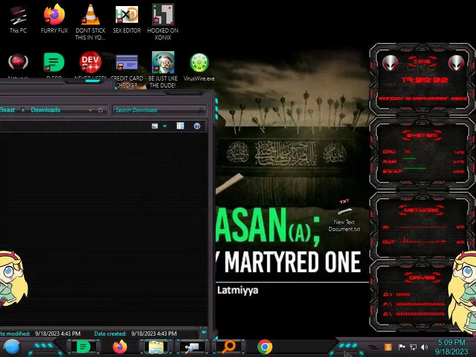Open Explorer help question mark icon
The height and width of the screenshot is (357, 476).
pyautogui.click(x=197, y=126)
